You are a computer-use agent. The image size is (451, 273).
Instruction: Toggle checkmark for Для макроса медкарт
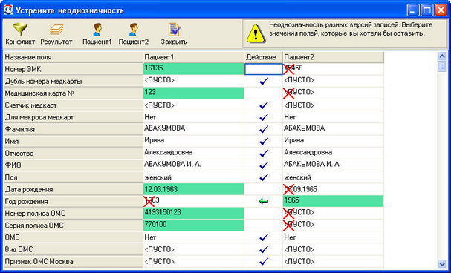[x=264, y=117]
